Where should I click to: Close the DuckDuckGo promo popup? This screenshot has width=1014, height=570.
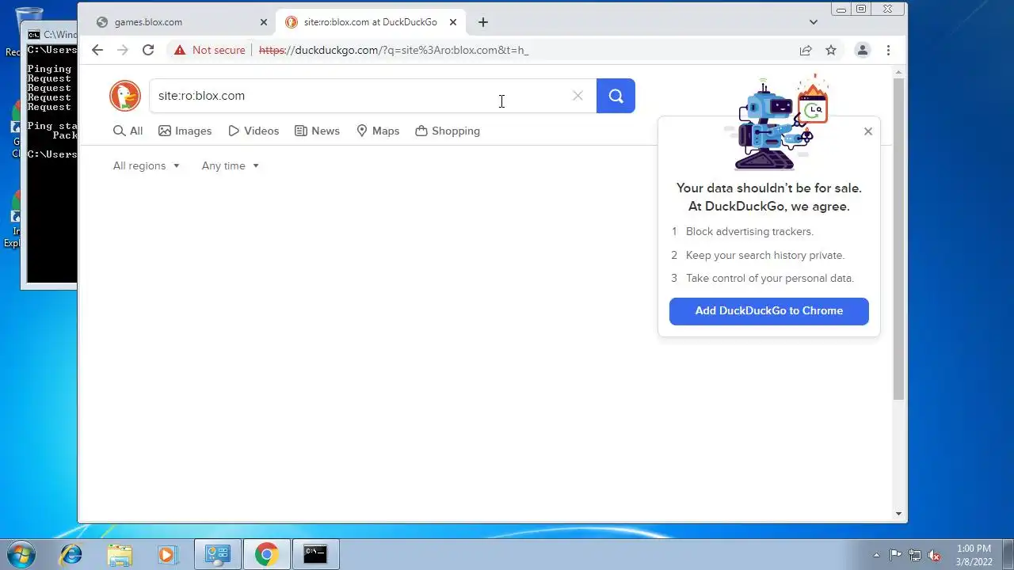tap(868, 131)
